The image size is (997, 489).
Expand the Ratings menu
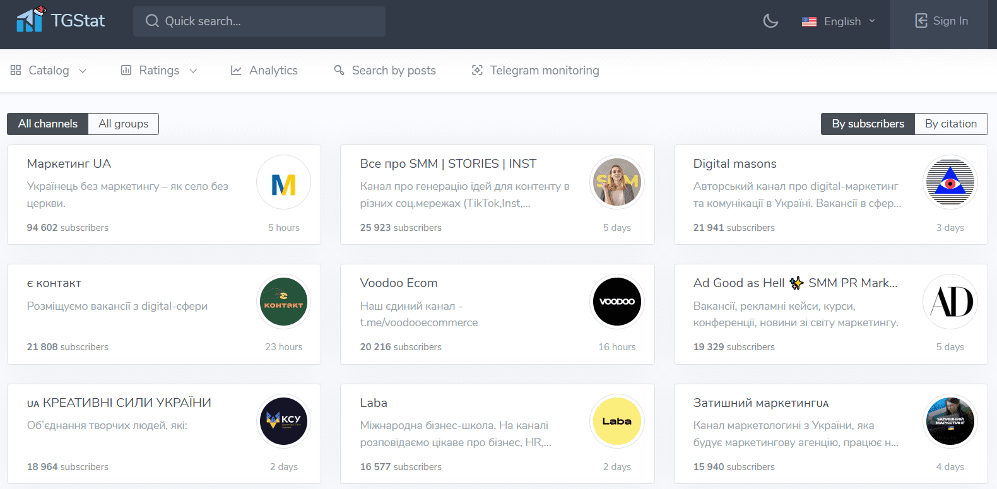(159, 71)
